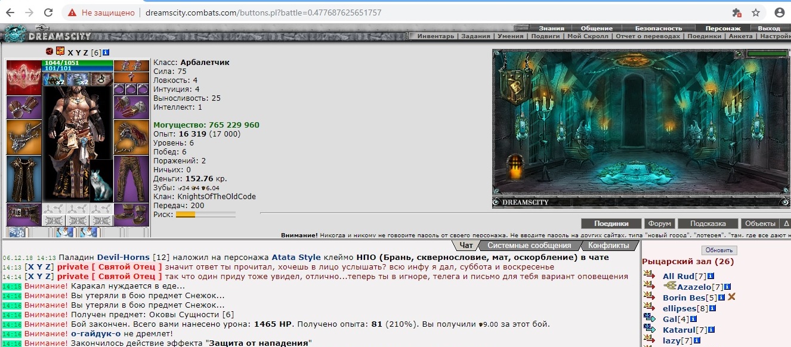This screenshot has height=347, width=791.
Task: Click private message arrow beside All Rud
Action: coord(650,275)
